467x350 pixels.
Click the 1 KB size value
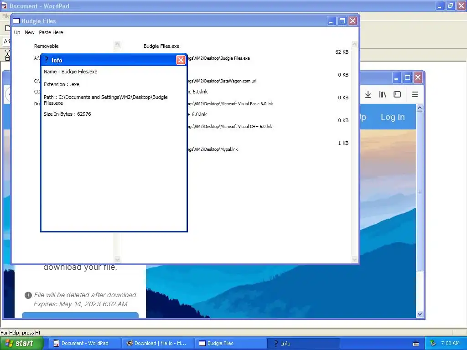[343, 143]
